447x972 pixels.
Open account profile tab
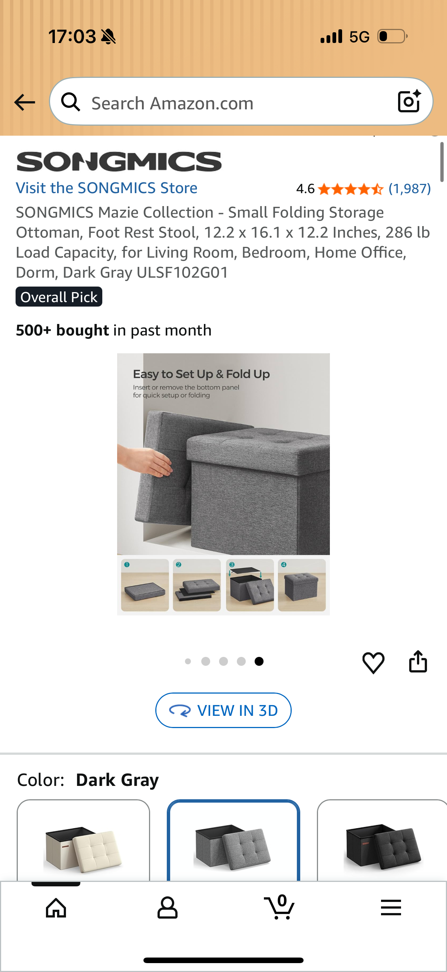click(x=168, y=907)
